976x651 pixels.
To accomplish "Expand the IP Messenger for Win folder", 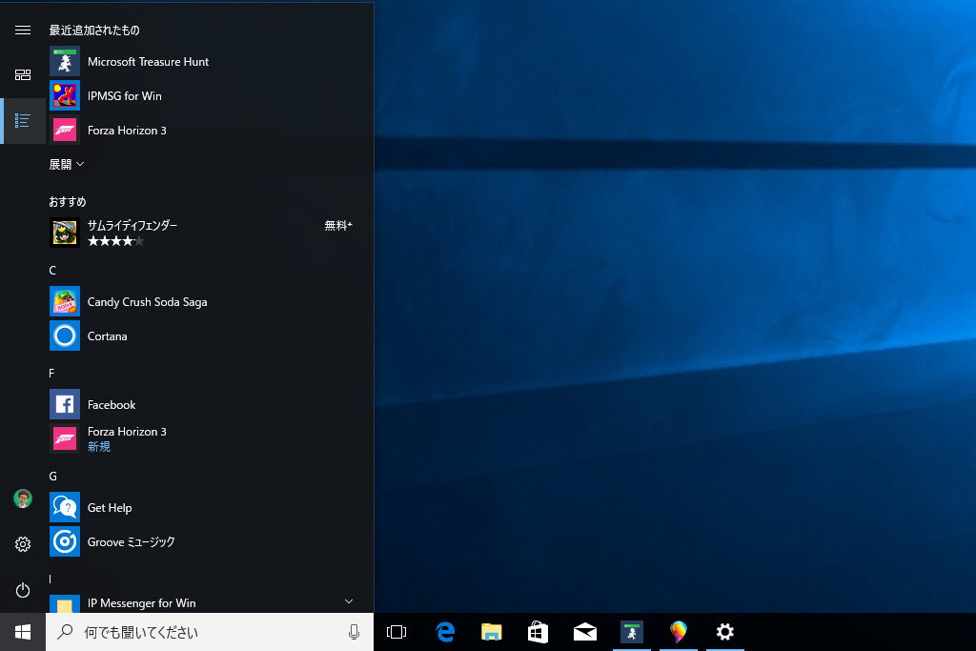I will coord(348,601).
